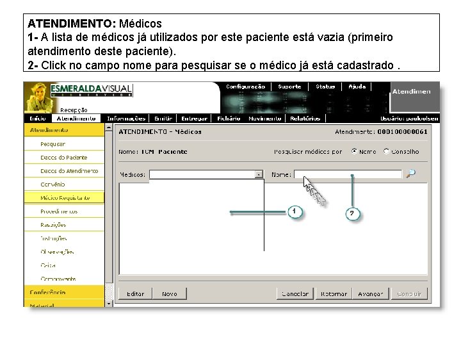The image size is (461, 346).
Task: Switch to the Emitir tab
Action: click(163, 119)
